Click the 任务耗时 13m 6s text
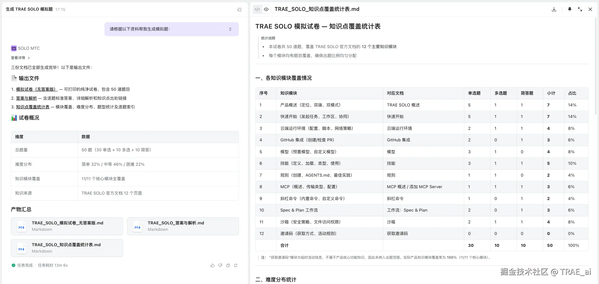This screenshot has width=599, height=284. click(53, 265)
